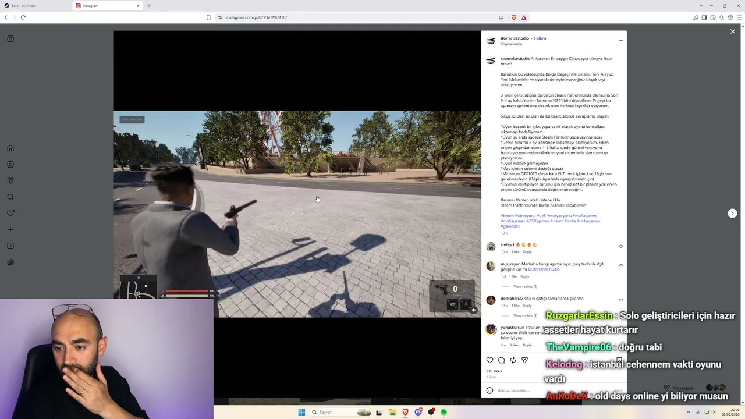745x419 pixels.
Task: Open Brave Rewards triangle icon
Action: pos(524,17)
